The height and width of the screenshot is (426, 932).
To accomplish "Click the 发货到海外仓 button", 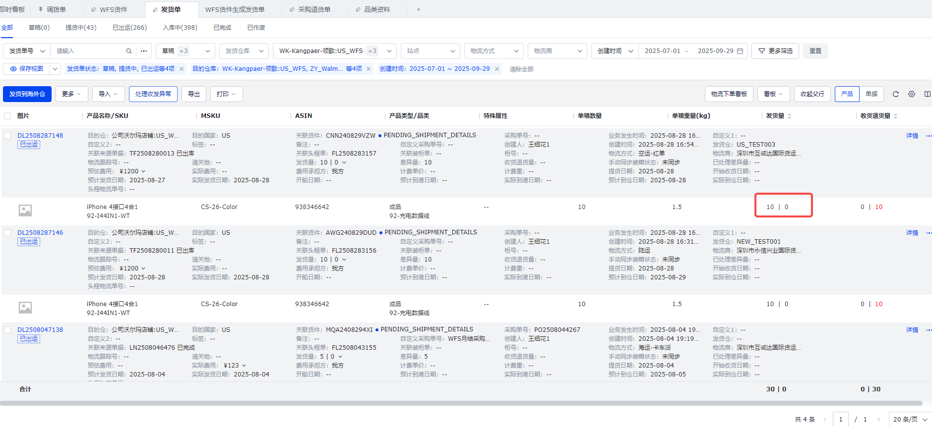I will 27,94.
